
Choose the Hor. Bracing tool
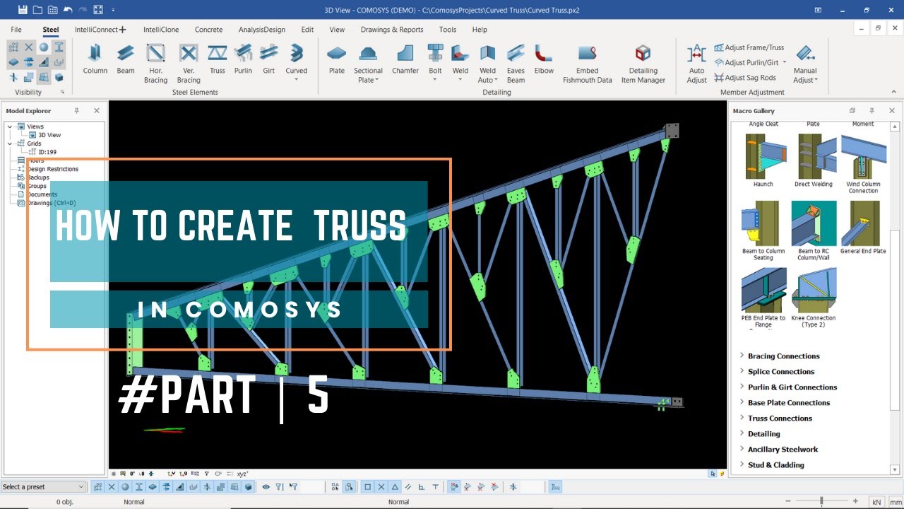coord(155,63)
